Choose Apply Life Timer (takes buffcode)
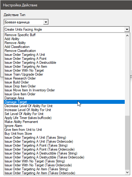This screenshot has height=177, width=132. [64, 118]
